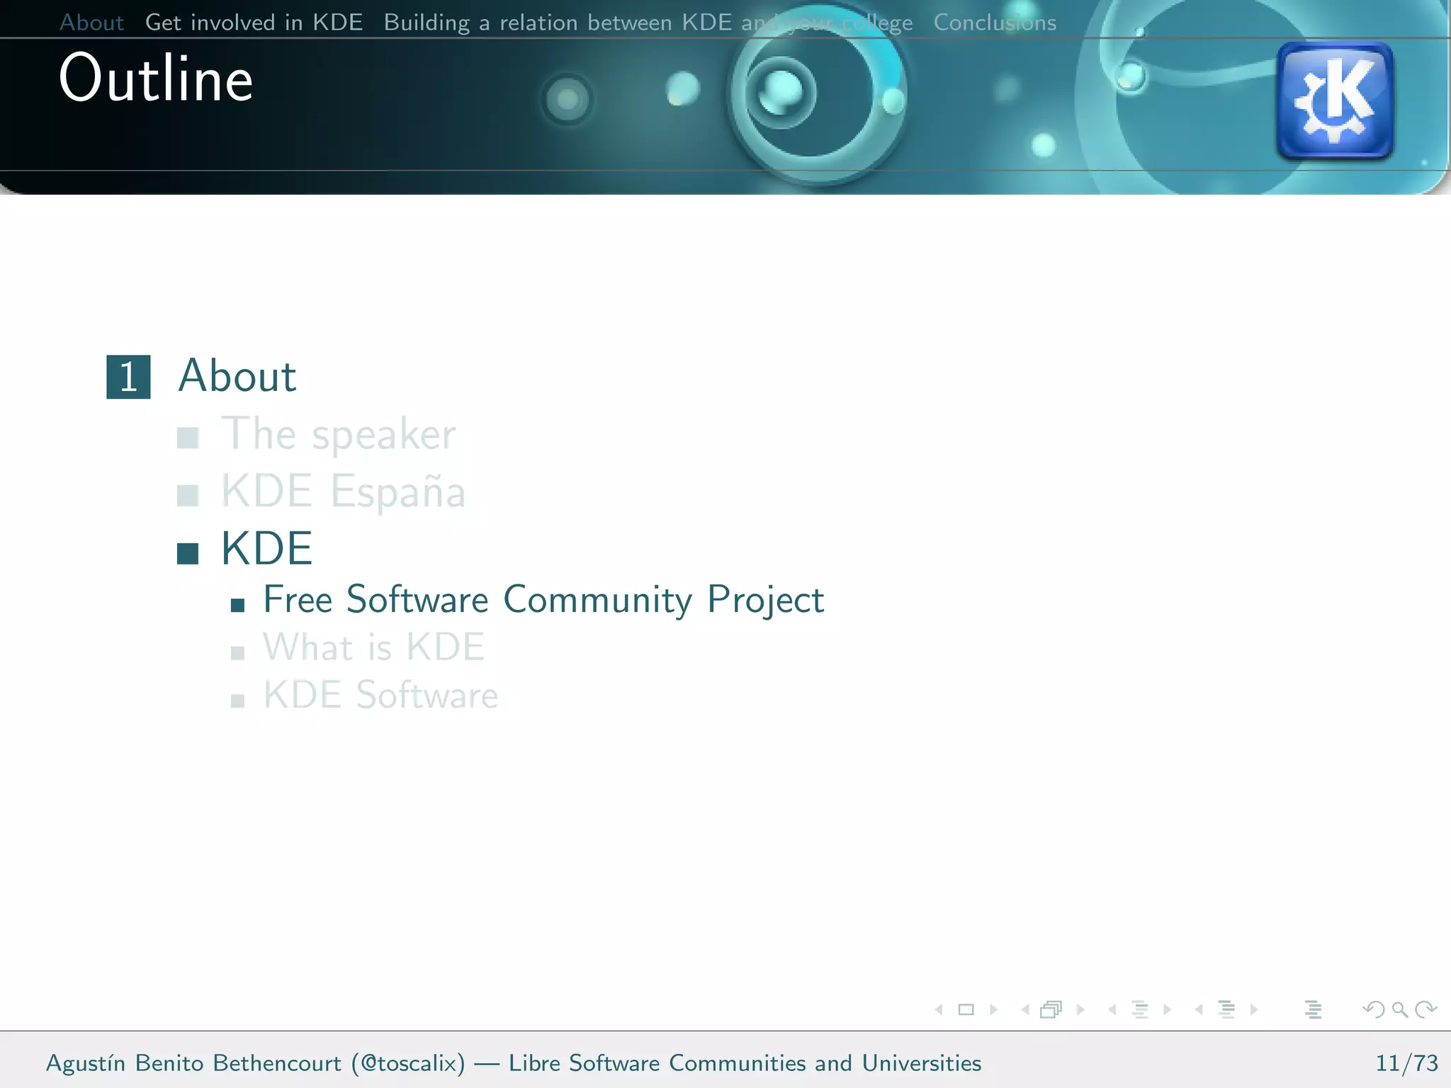Go to next section arrow

coord(1254,1009)
